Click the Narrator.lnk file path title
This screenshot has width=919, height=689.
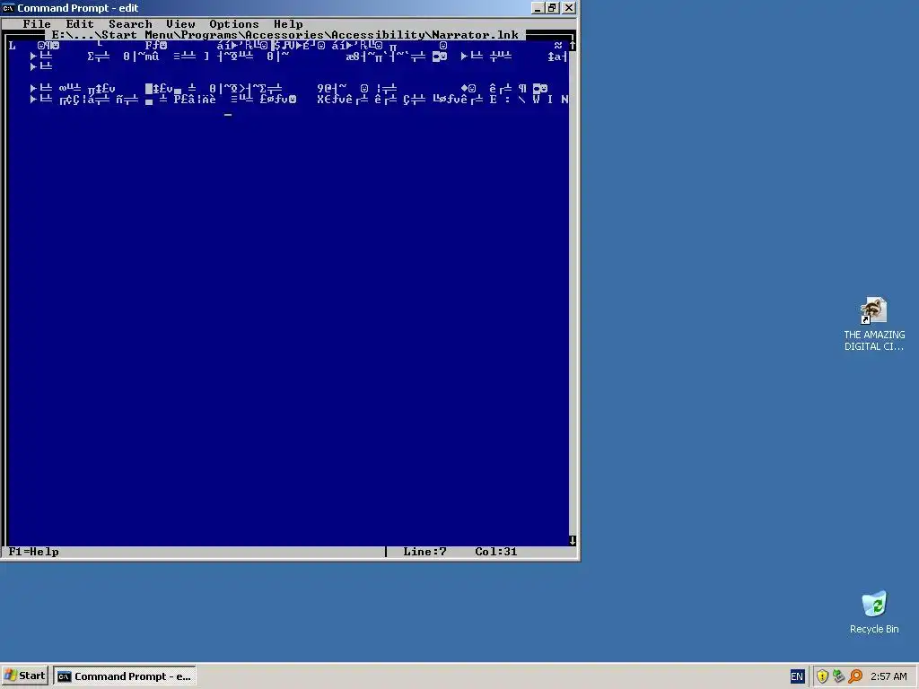(x=285, y=35)
